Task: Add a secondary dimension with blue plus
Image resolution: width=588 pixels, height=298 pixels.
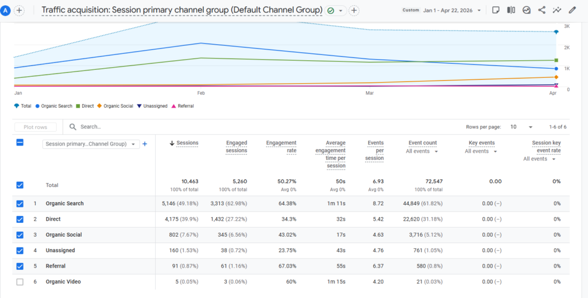Action: 145,144
